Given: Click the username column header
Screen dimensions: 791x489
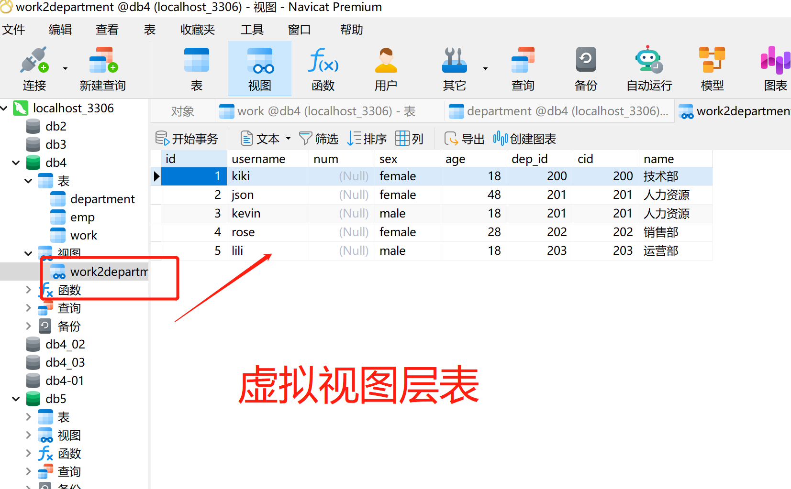Looking at the screenshot, I should click(267, 159).
